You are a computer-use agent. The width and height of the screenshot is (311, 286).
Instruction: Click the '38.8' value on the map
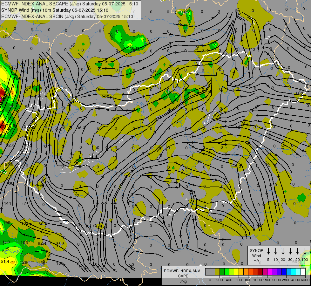click(60, 244)
